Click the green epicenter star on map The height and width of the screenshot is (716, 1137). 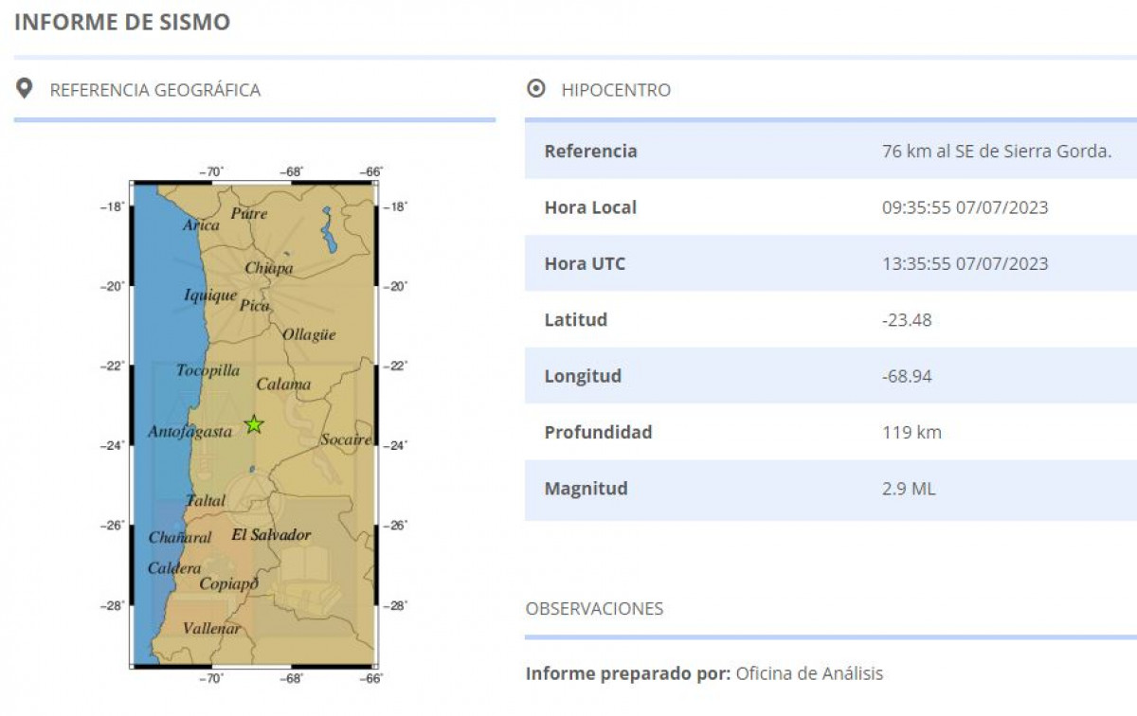(x=253, y=424)
